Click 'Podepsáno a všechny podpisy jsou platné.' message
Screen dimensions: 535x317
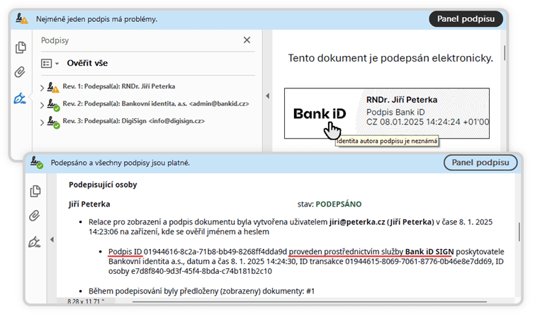coord(120,163)
